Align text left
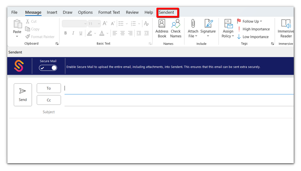301x171 pixels. pyautogui.click(x=115, y=33)
